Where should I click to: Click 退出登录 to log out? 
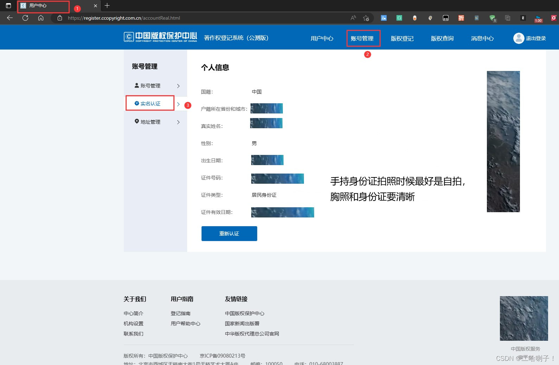(x=536, y=38)
